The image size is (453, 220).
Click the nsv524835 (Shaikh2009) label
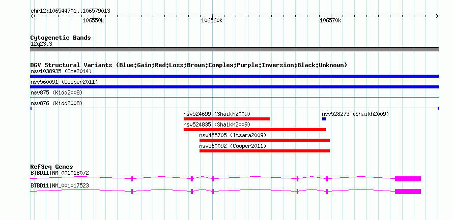(x=217, y=124)
